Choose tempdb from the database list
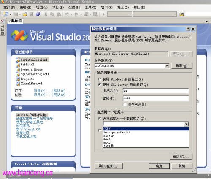 click(146, 146)
